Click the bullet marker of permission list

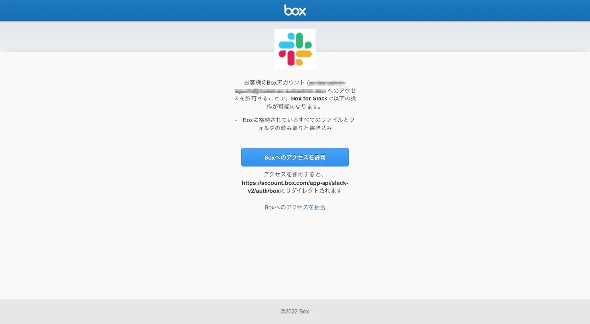click(x=236, y=120)
